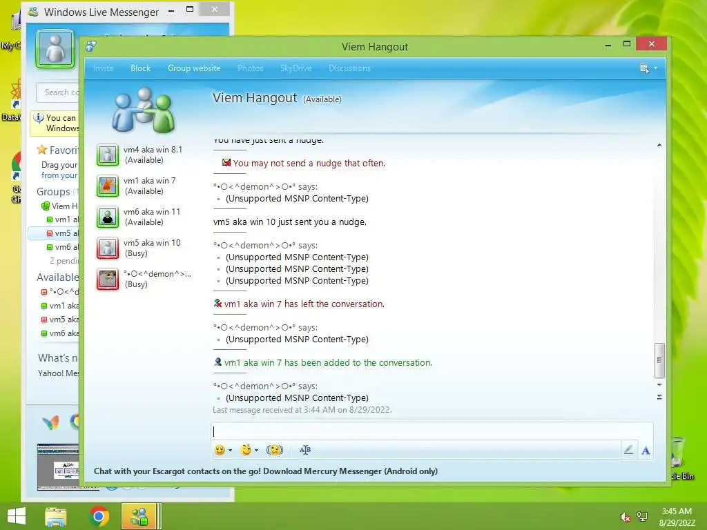The height and width of the screenshot is (530, 707).
Task: Click the 'Last message received at 3:44 AM' text
Action: (x=302, y=410)
